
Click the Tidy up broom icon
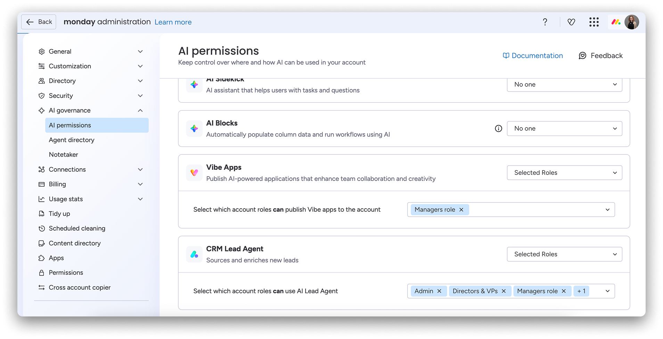tap(42, 214)
